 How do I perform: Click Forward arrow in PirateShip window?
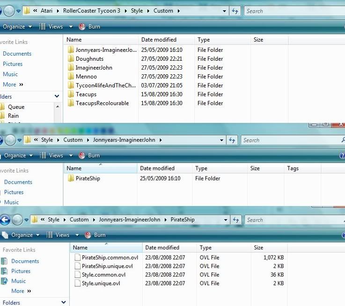click(17, 220)
